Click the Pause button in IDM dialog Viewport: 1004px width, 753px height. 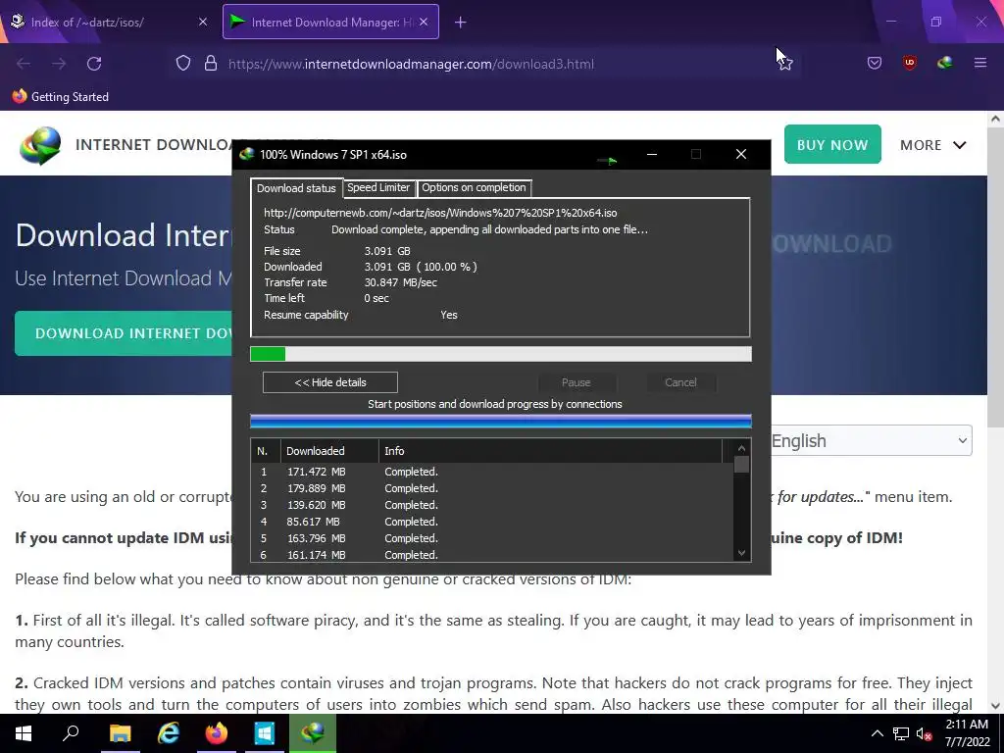coord(577,382)
